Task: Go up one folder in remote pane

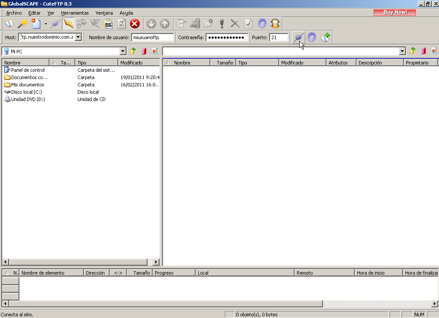Action: 412,51
